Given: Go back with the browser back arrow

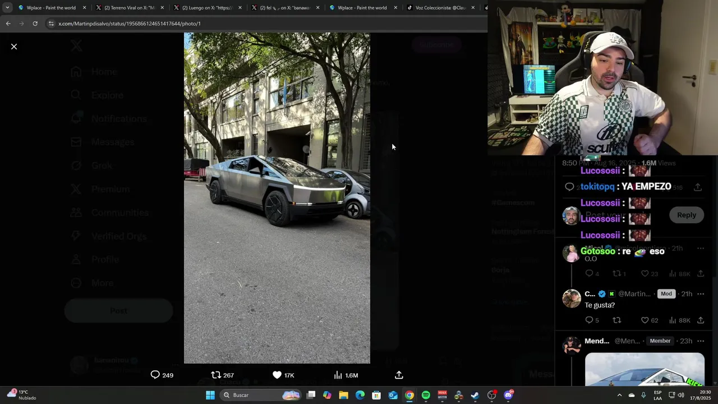Looking at the screenshot, I should click(x=8, y=24).
